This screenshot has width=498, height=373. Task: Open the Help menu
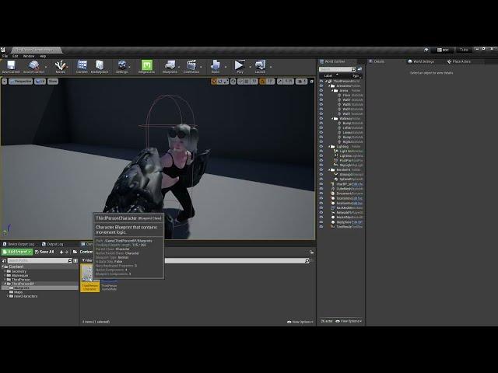click(43, 56)
